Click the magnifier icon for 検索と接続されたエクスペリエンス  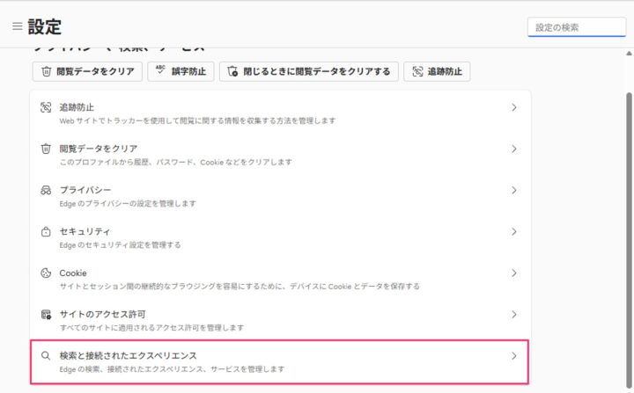[x=46, y=356]
